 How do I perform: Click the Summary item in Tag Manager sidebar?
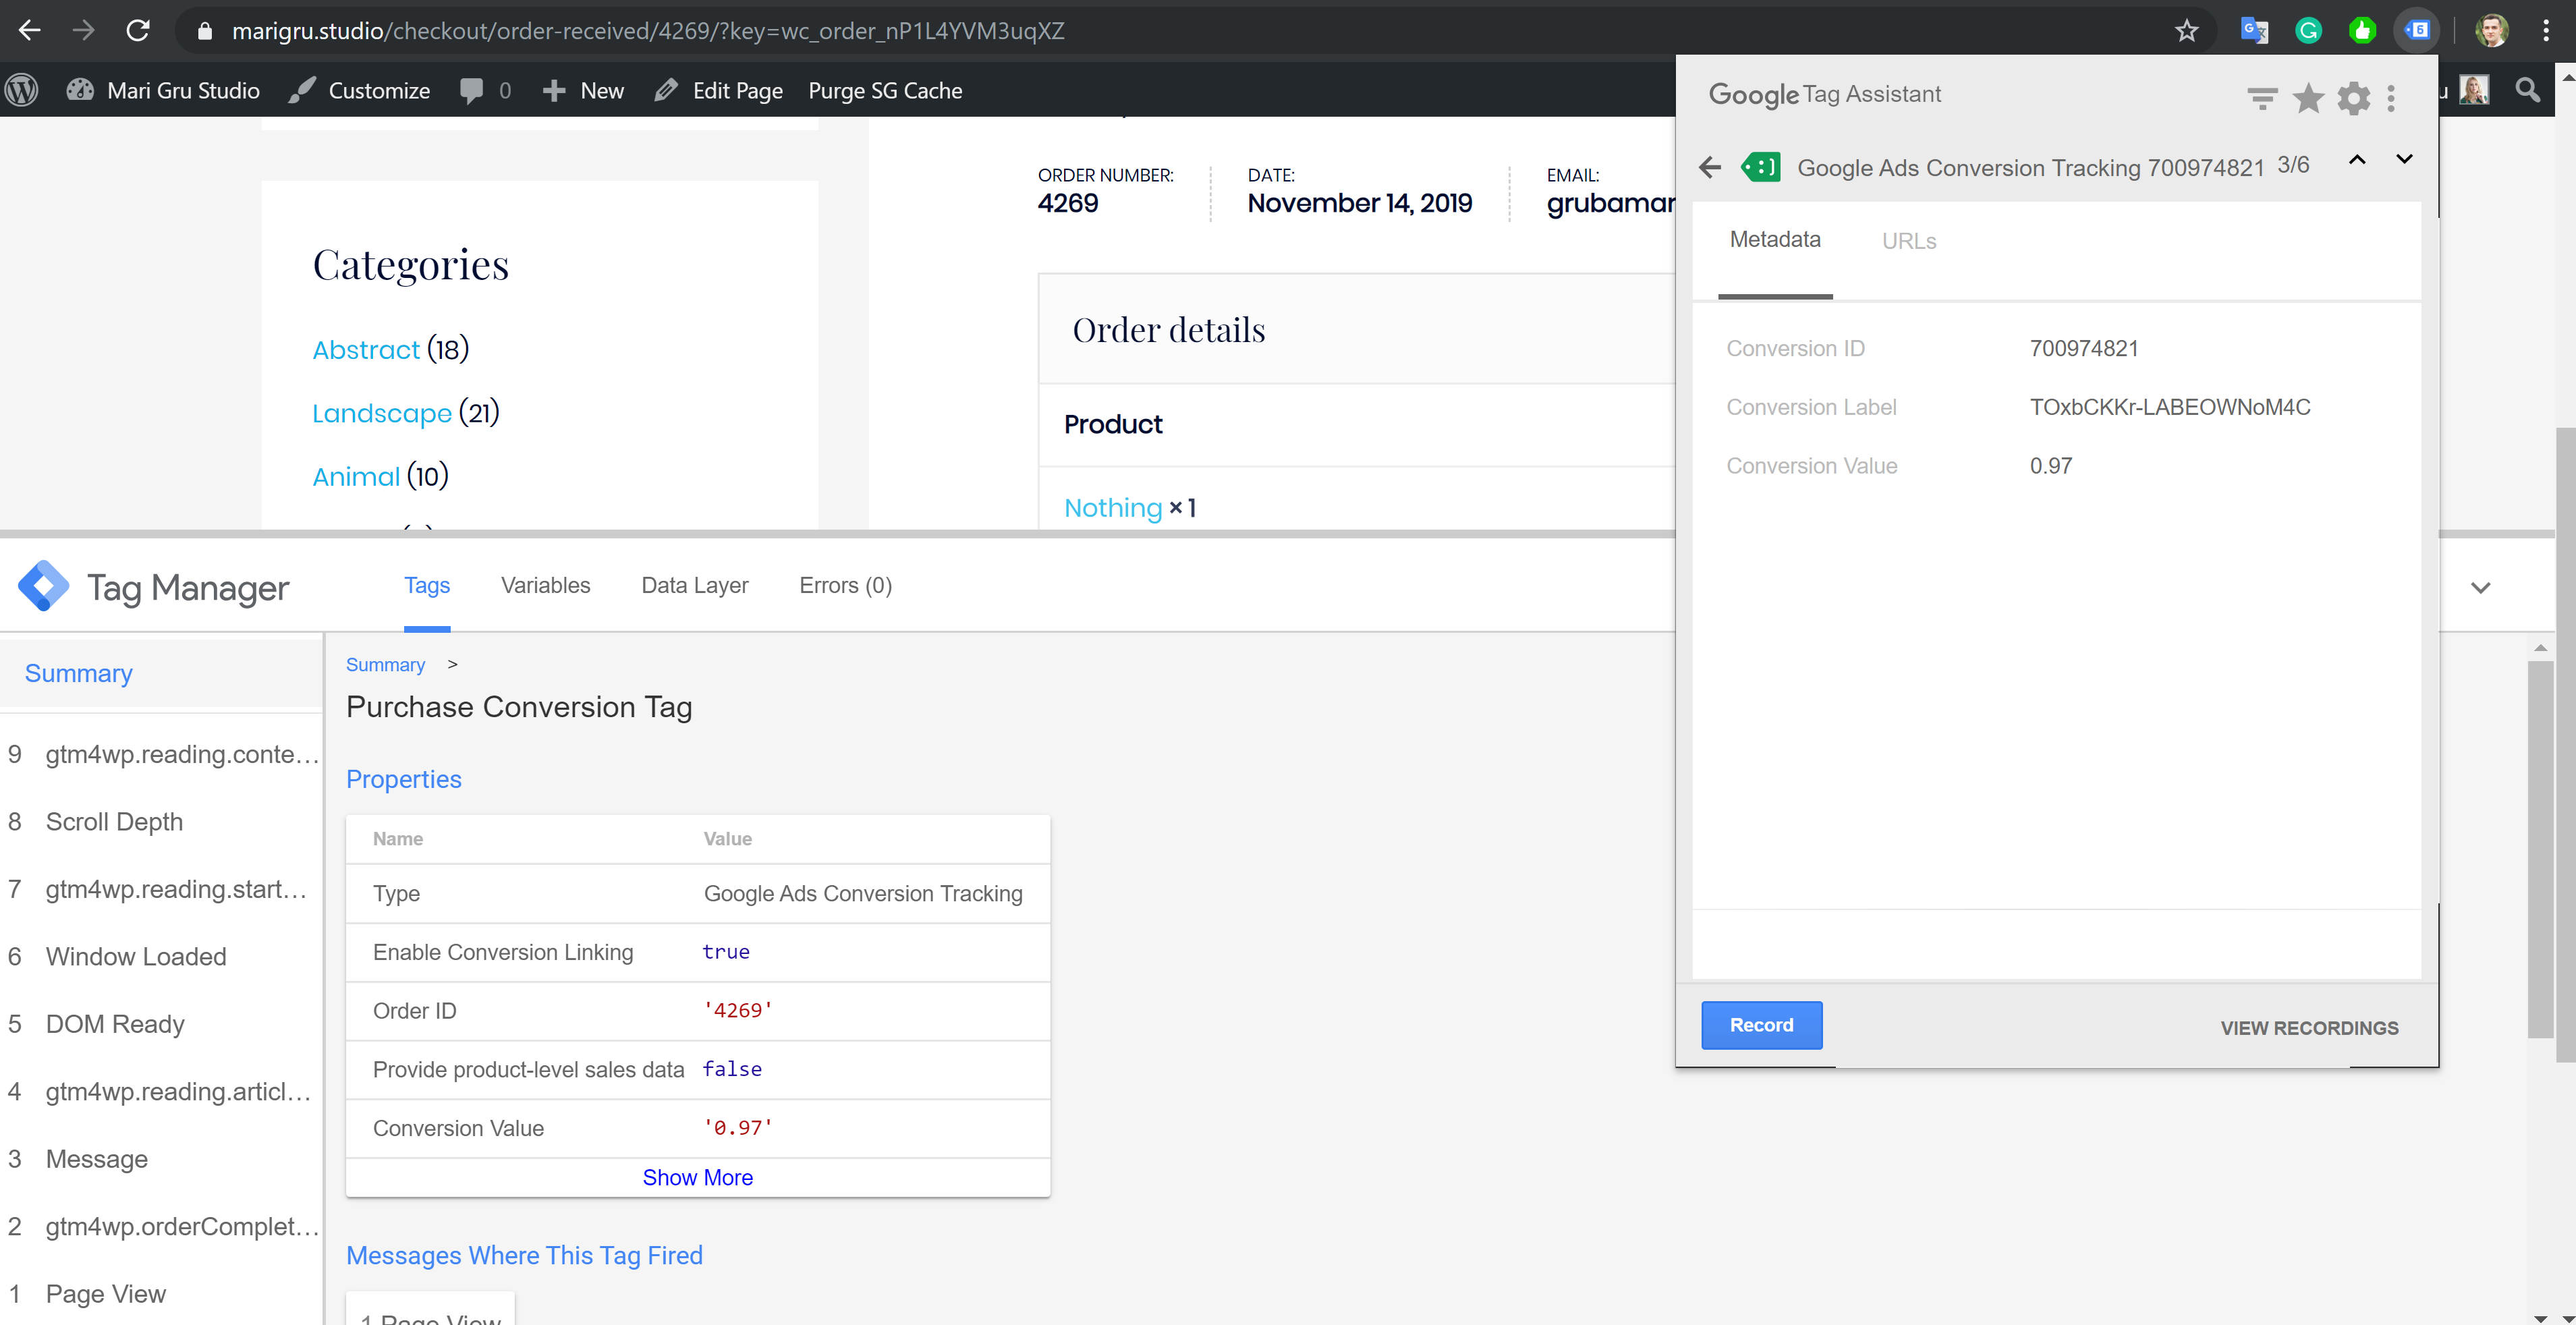coord(78,673)
